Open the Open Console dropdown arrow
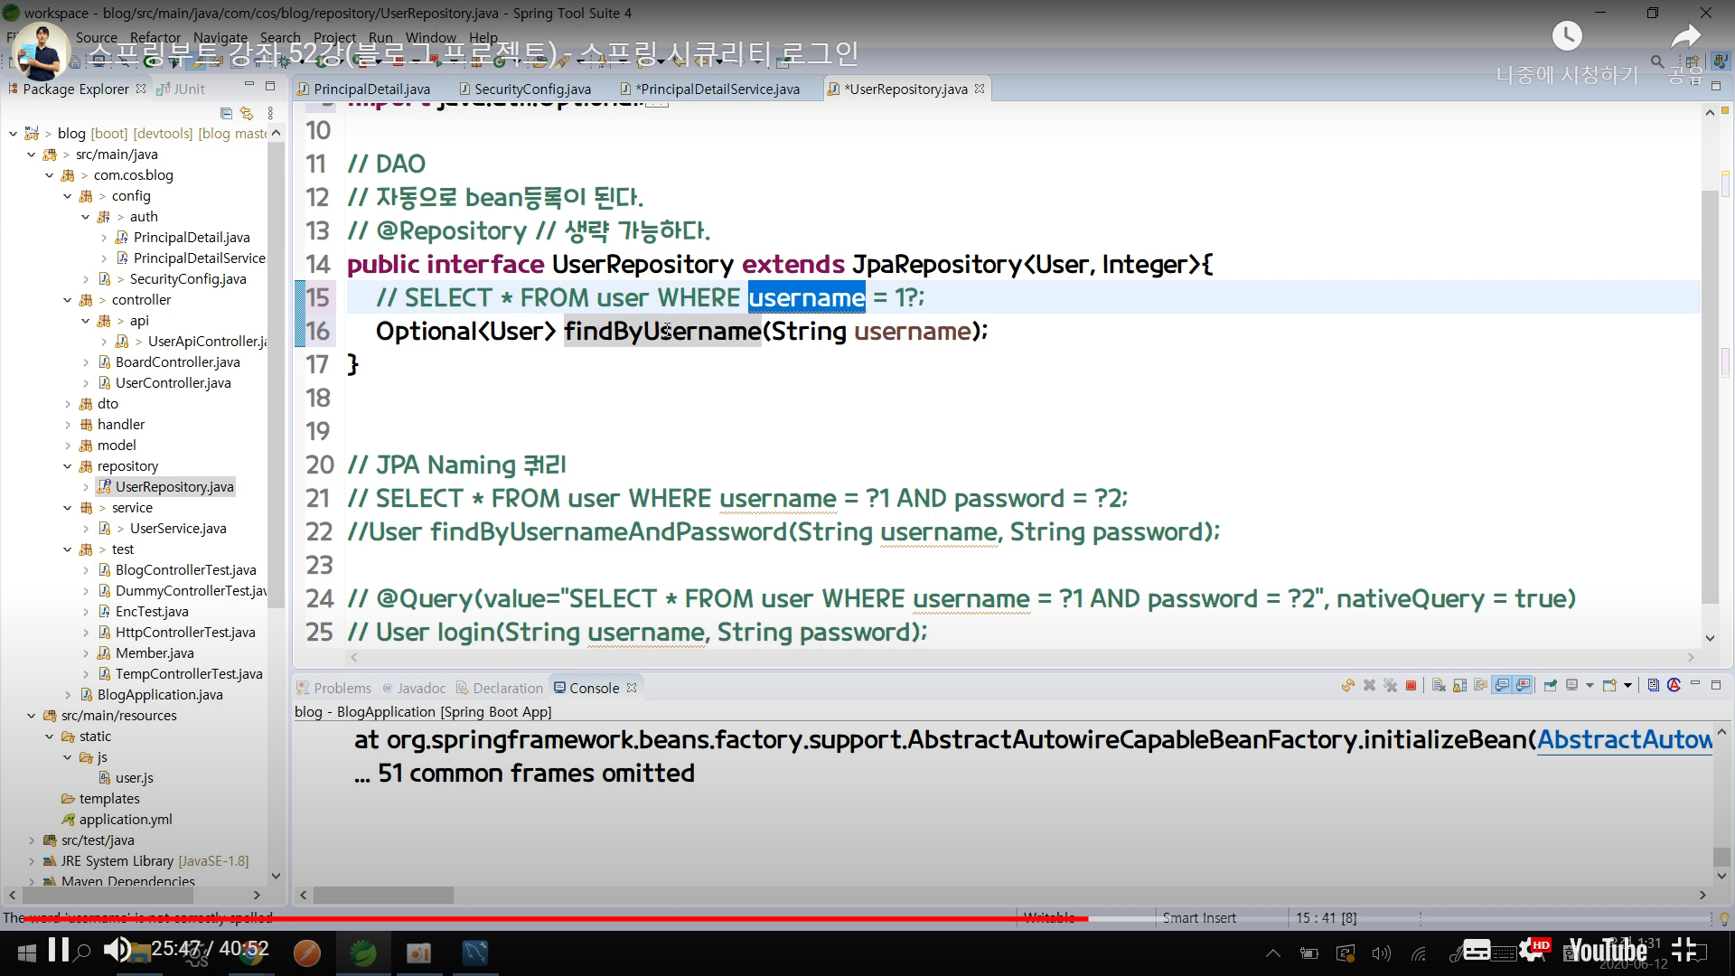Image resolution: width=1735 pixels, height=976 pixels. click(x=1627, y=686)
